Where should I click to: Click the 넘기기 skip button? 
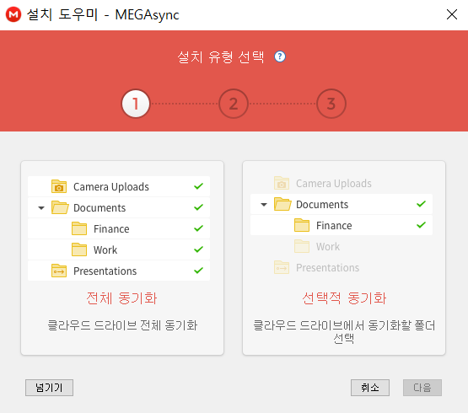49,388
